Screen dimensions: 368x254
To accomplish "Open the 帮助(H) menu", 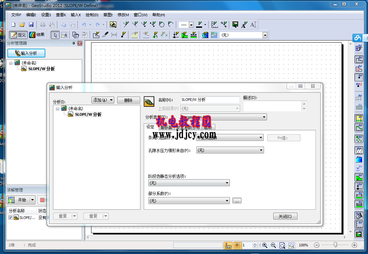I will tap(159, 15).
